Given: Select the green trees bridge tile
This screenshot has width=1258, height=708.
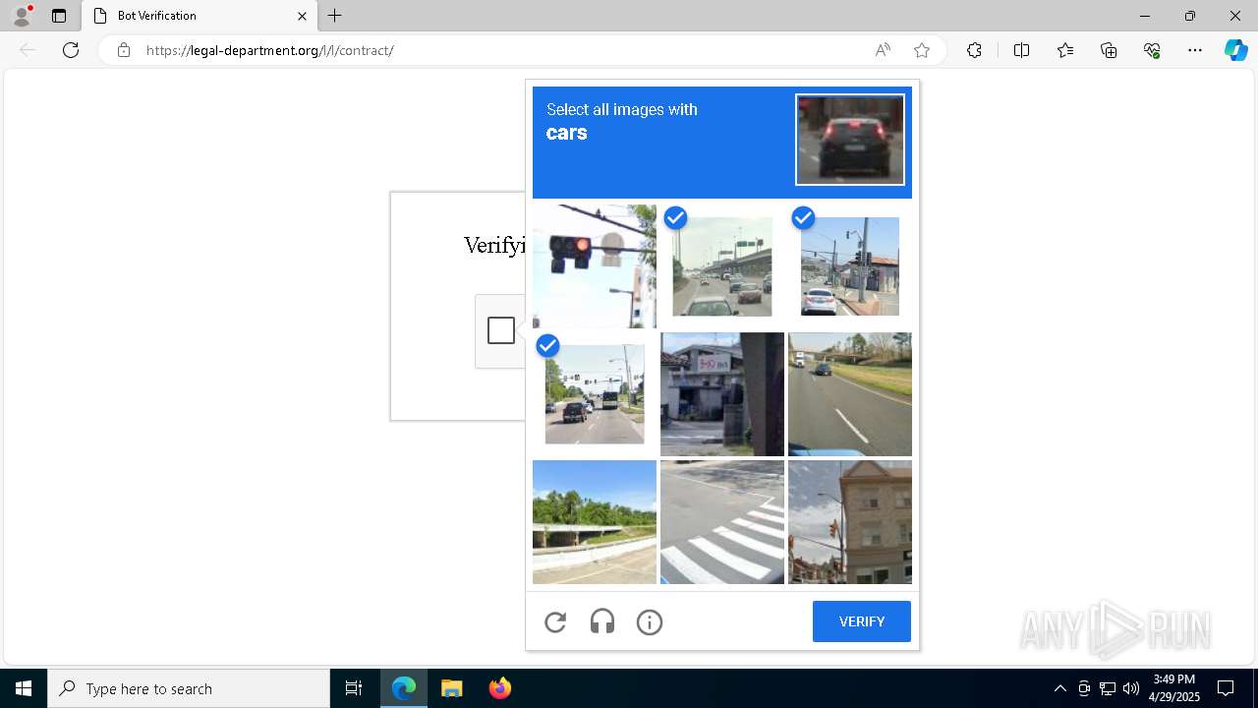Looking at the screenshot, I should coord(595,522).
